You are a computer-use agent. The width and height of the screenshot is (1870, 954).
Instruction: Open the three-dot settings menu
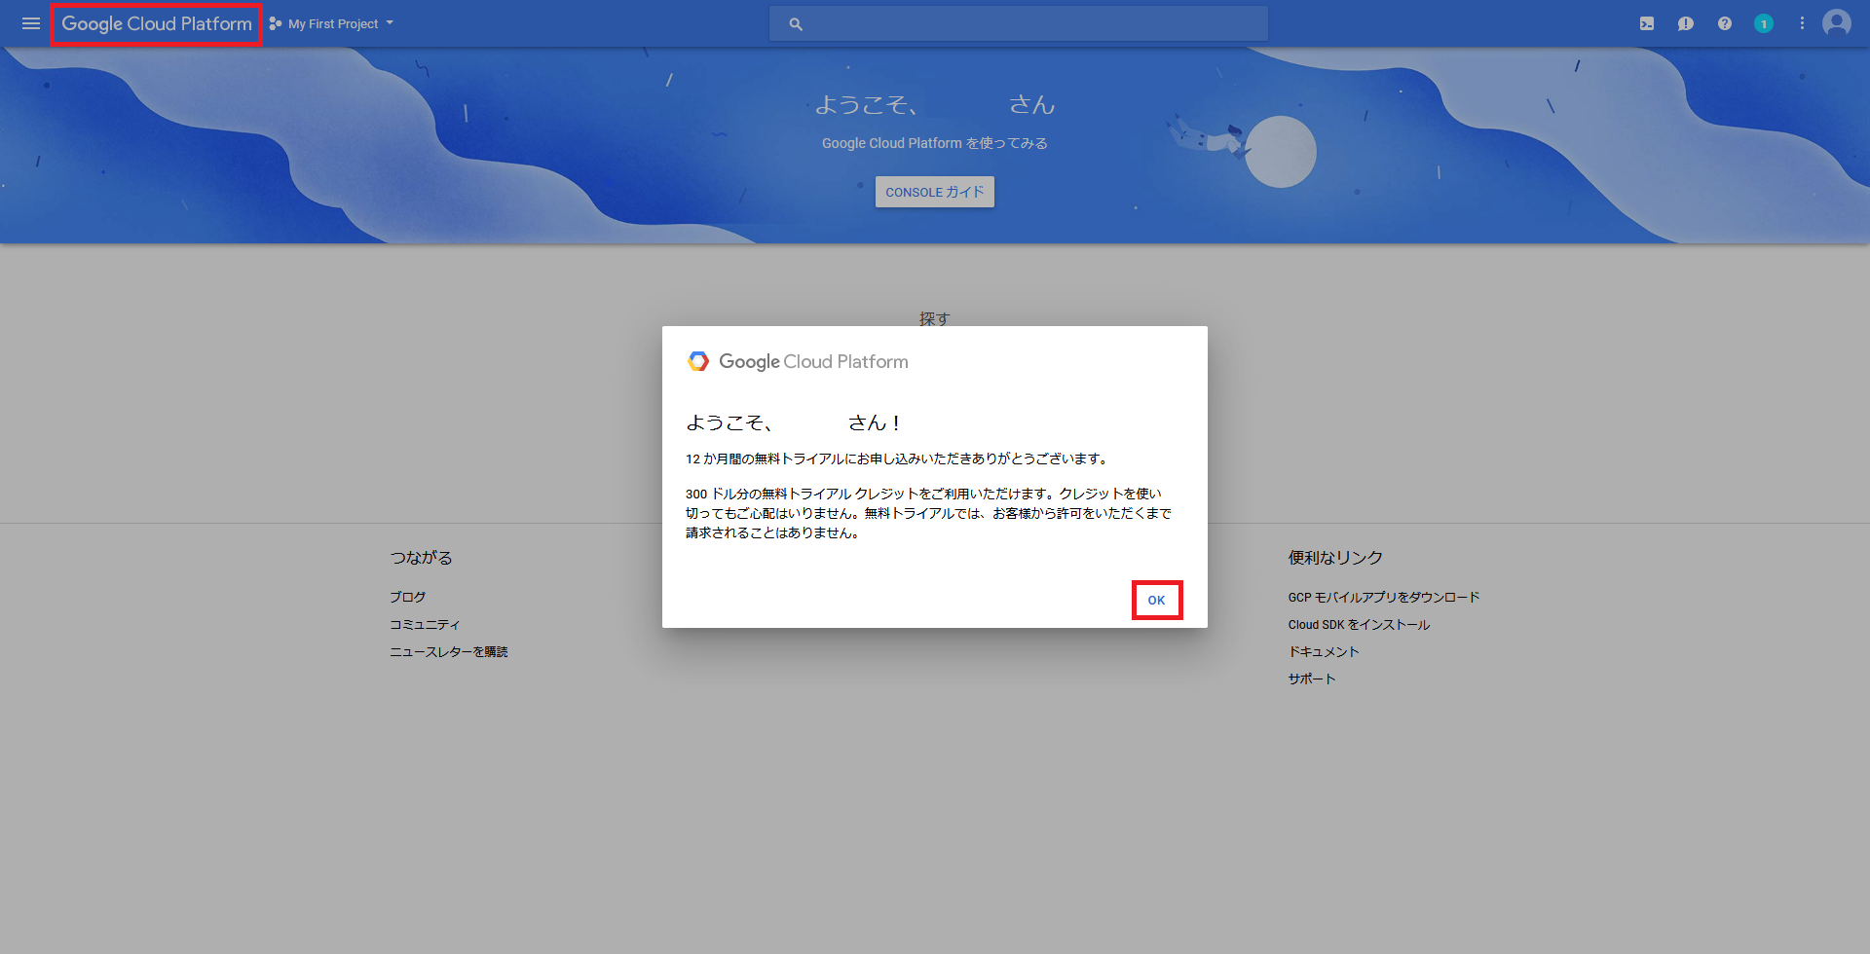(x=1802, y=23)
